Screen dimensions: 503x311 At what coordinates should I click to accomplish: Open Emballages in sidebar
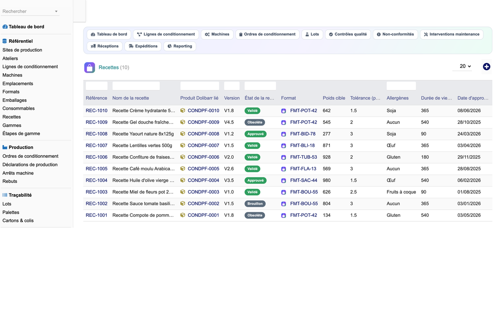[15, 100]
